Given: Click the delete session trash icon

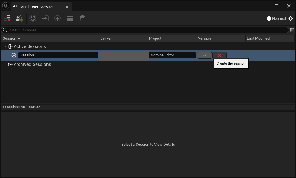Looking at the screenshot, I should point(82,19).
